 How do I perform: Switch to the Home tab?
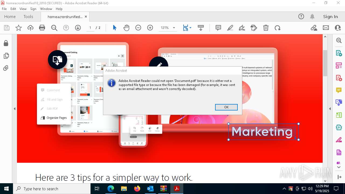(x=10, y=17)
